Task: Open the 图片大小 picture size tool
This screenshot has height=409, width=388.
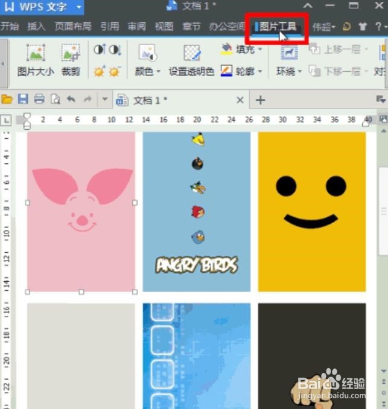Action: [x=36, y=60]
